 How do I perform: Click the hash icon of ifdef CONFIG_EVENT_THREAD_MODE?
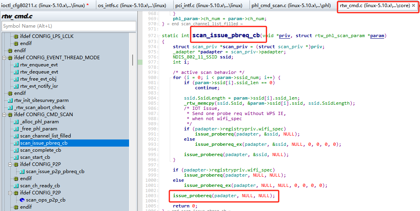coord(10,58)
